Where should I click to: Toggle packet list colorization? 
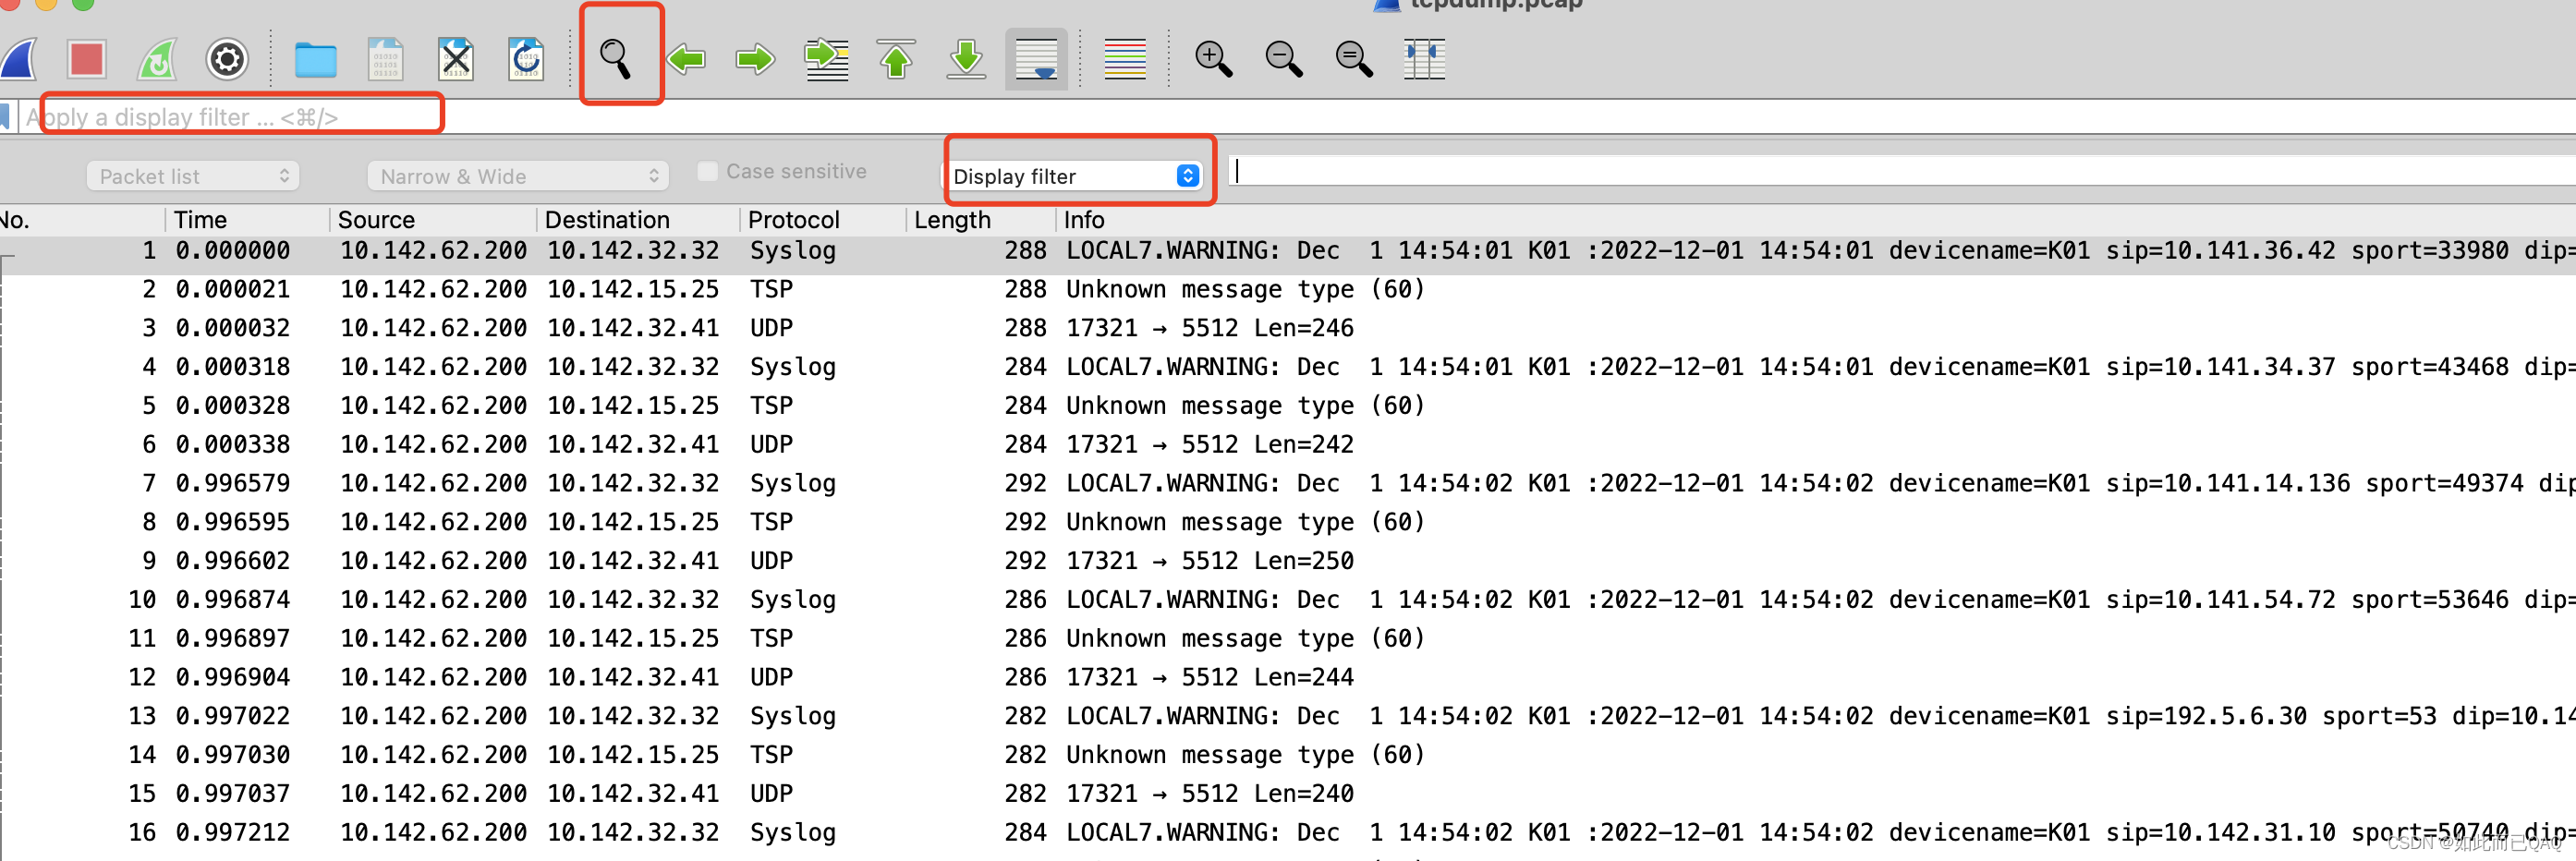click(x=1125, y=59)
